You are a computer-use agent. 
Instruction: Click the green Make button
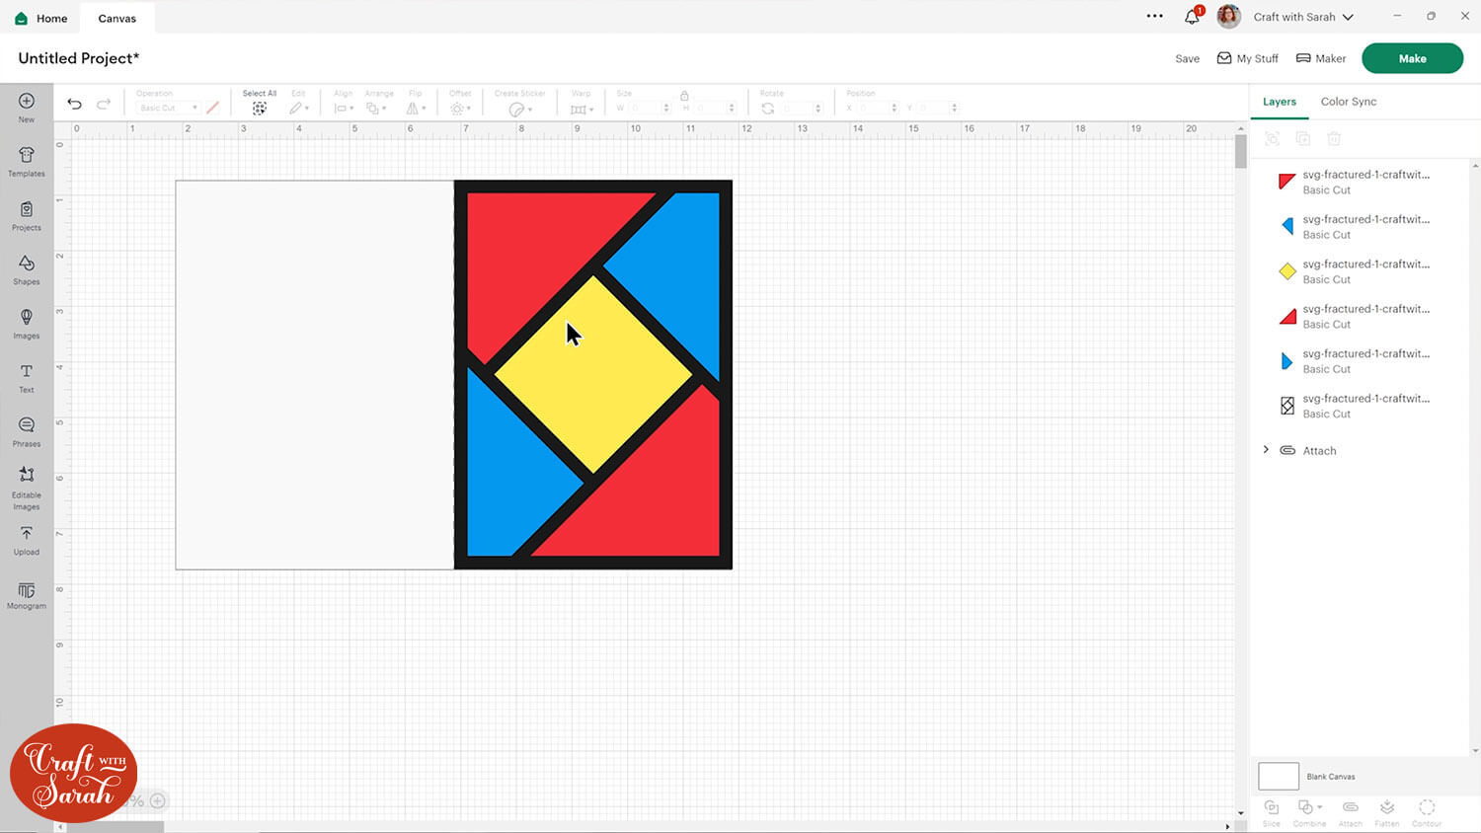(x=1412, y=58)
